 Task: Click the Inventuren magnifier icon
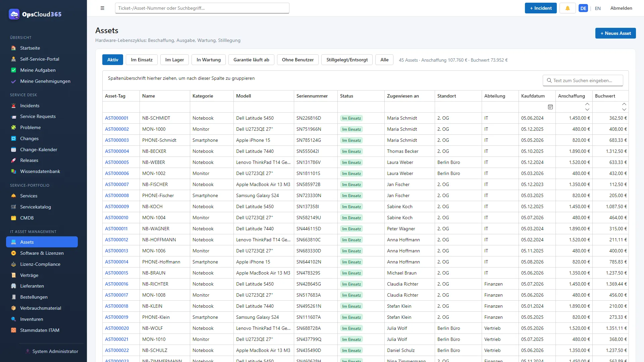(13, 319)
